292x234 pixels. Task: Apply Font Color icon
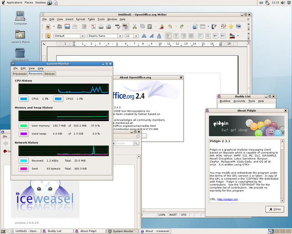[x=232, y=36]
